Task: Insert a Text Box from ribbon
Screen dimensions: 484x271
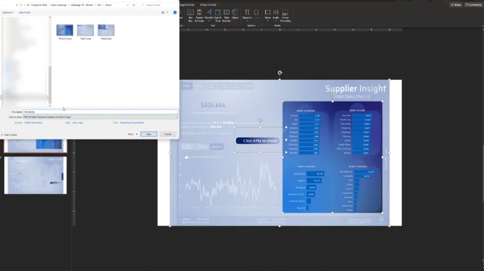Action: pyautogui.click(x=190, y=16)
